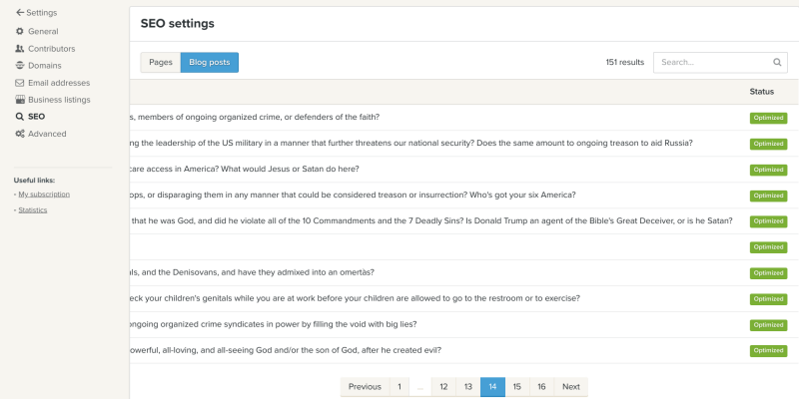Go to the Next results page

click(570, 387)
